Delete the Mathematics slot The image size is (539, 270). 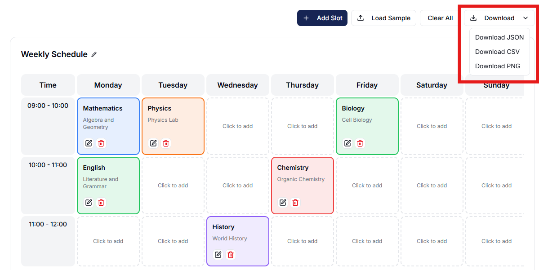point(101,143)
